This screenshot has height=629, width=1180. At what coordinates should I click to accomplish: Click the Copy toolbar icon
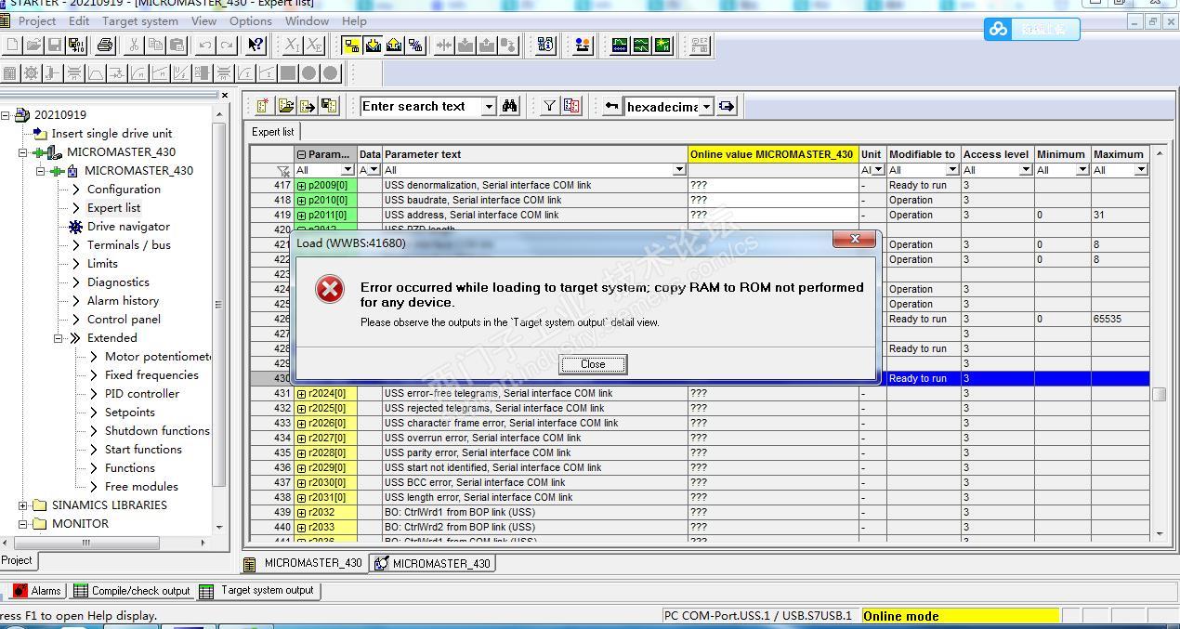pyautogui.click(x=155, y=45)
